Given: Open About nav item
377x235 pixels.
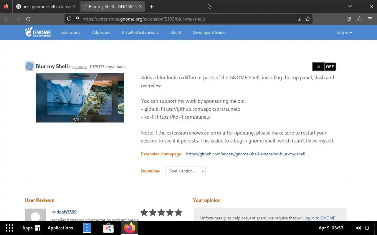Looking at the screenshot, I should [x=176, y=32].
